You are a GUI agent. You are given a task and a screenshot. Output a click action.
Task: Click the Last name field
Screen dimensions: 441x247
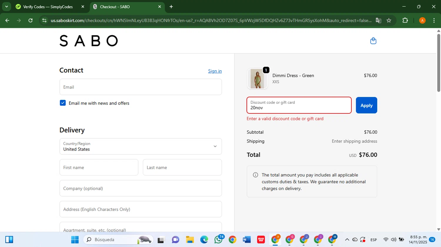pyautogui.click(x=182, y=167)
